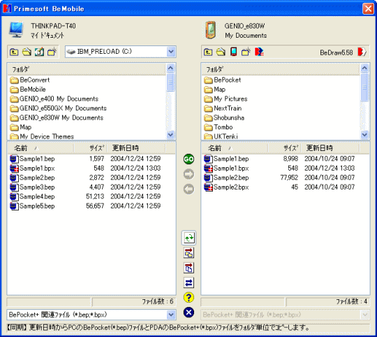Create new folder in PC pane

pyautogui.click(x=52, y=52)
